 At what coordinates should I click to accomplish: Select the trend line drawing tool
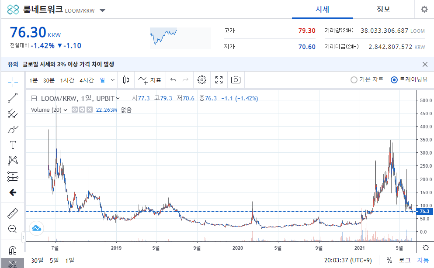(13, 98)
